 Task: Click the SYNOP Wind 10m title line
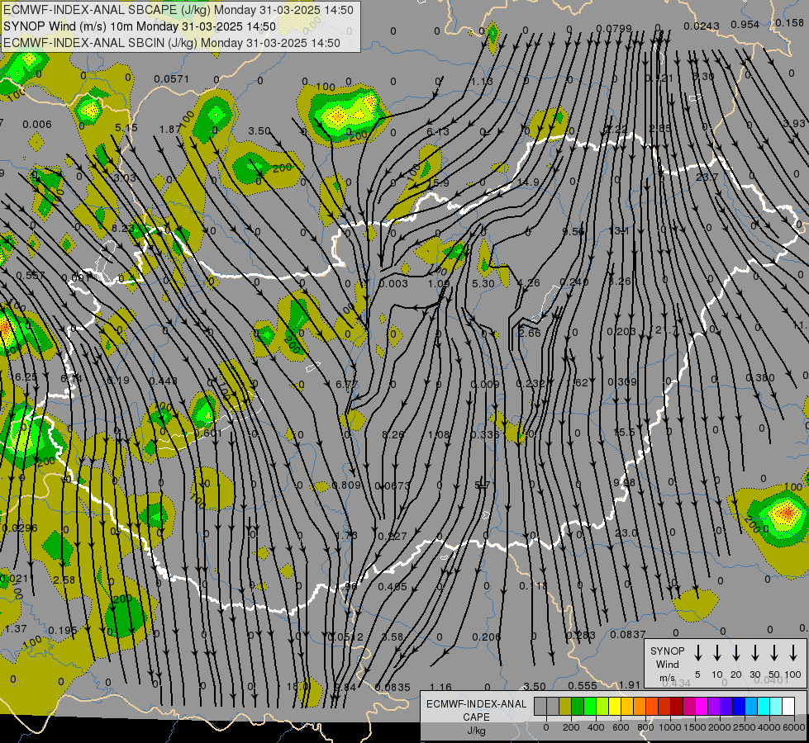click(140, 26)
